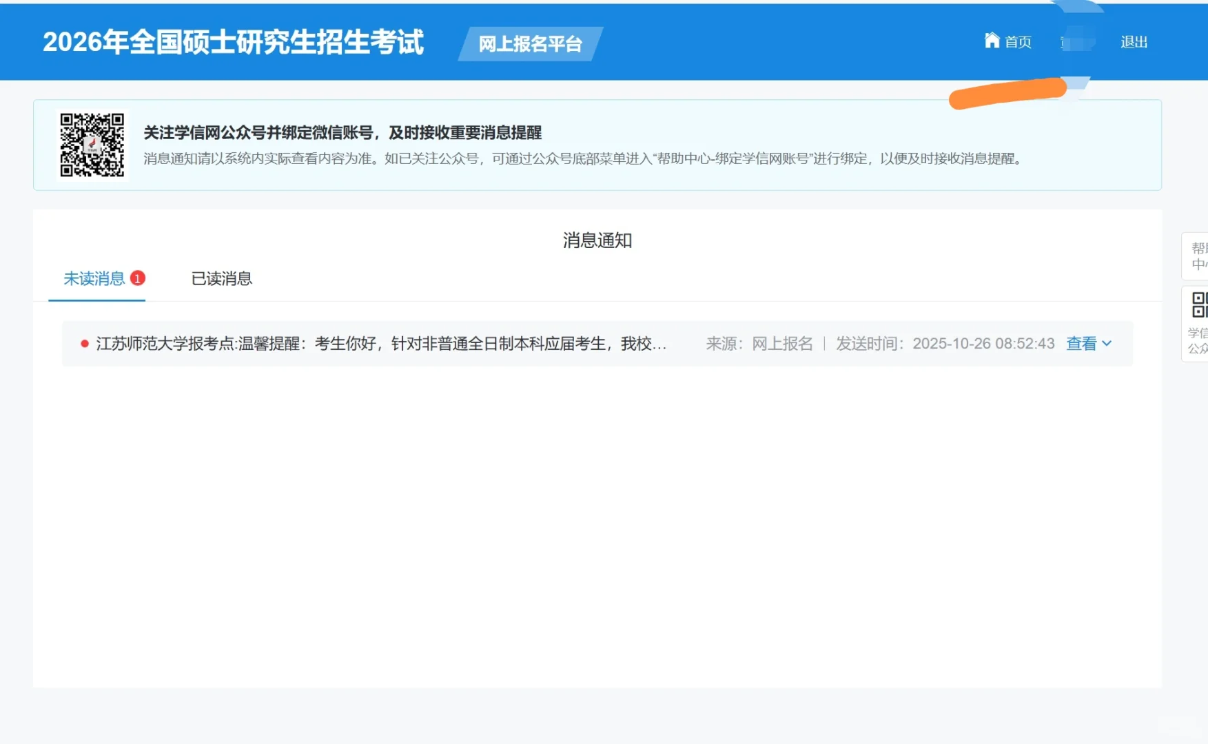Click the 帮助中心 floating panel on right side
The height and width of the screenshot is (744, 1208).
(1199, 256)
